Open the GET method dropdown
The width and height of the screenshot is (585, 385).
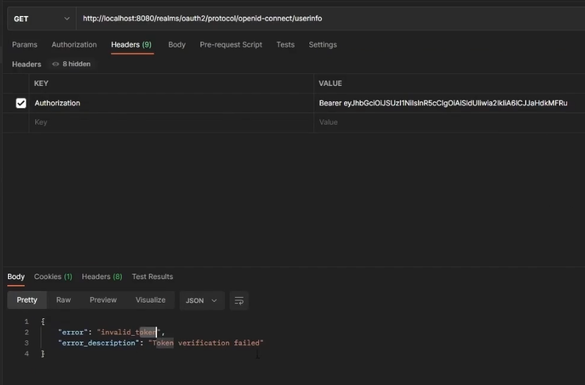point(41,19)
